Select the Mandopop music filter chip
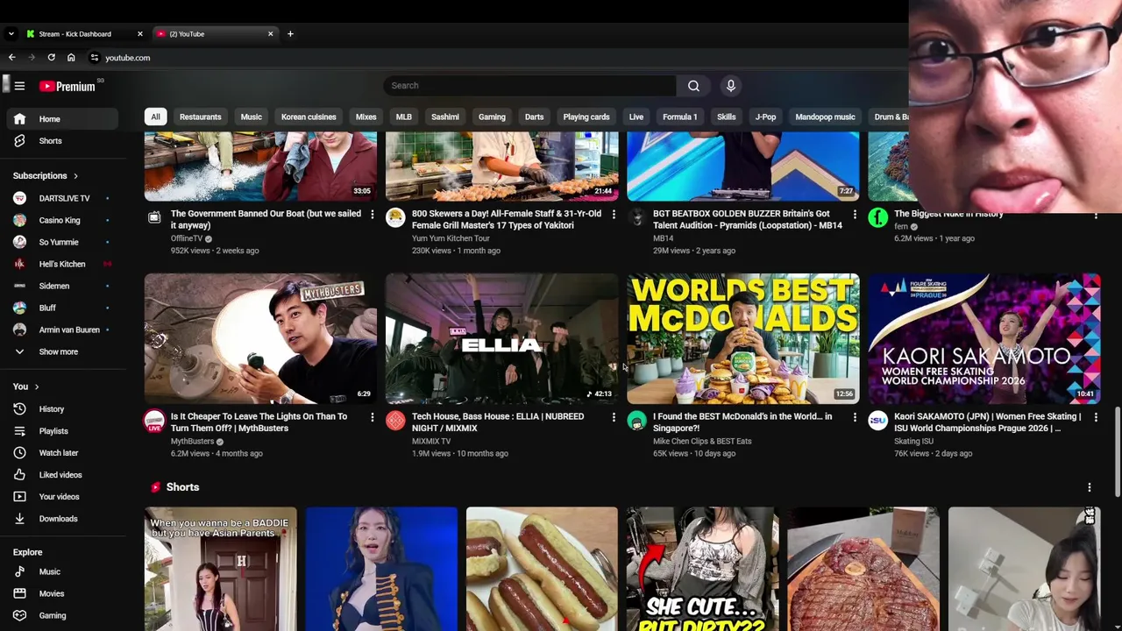 825,117
